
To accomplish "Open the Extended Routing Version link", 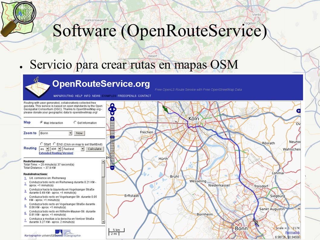I will point(56,153).
